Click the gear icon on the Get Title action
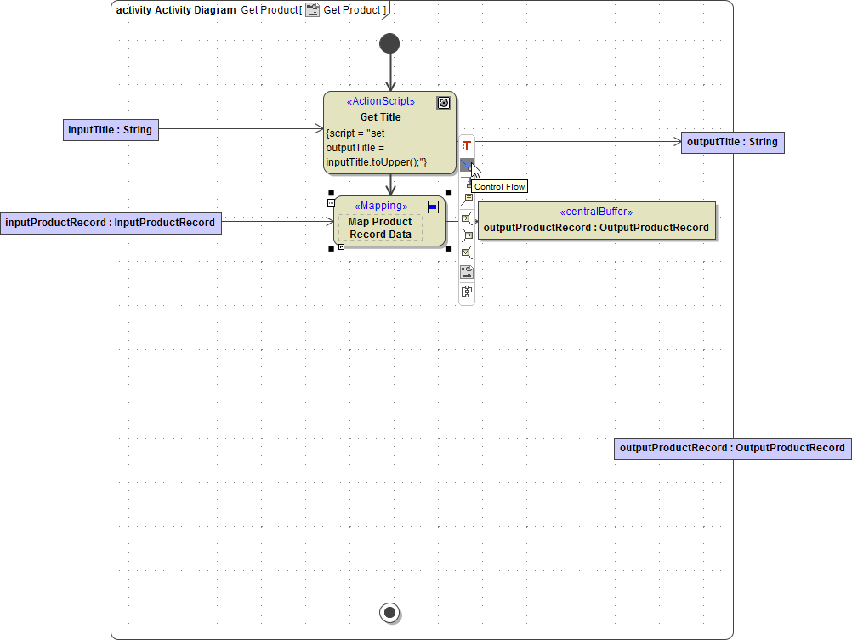 (443, 102)
